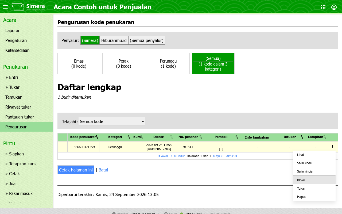The image size is (342, 214).
Task: Sort by No. pesanan column arrows
Action: click(x=201, y=137)
